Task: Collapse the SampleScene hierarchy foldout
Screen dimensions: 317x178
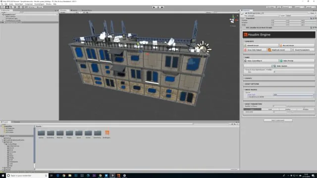Action: pyautogui.click(x=1, y=14)
